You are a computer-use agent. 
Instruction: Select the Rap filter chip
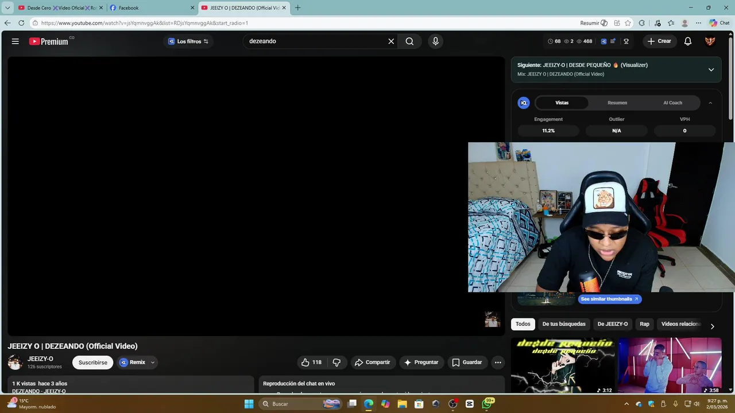645,324
